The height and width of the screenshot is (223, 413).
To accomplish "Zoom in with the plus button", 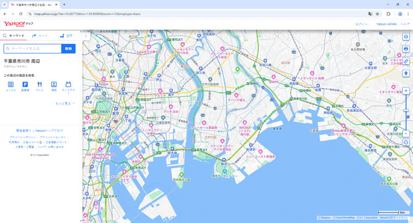I will (406, 91).
